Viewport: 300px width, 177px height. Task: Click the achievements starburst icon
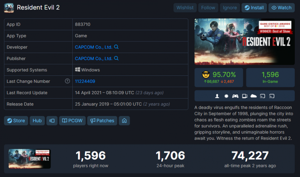(226, 96)
